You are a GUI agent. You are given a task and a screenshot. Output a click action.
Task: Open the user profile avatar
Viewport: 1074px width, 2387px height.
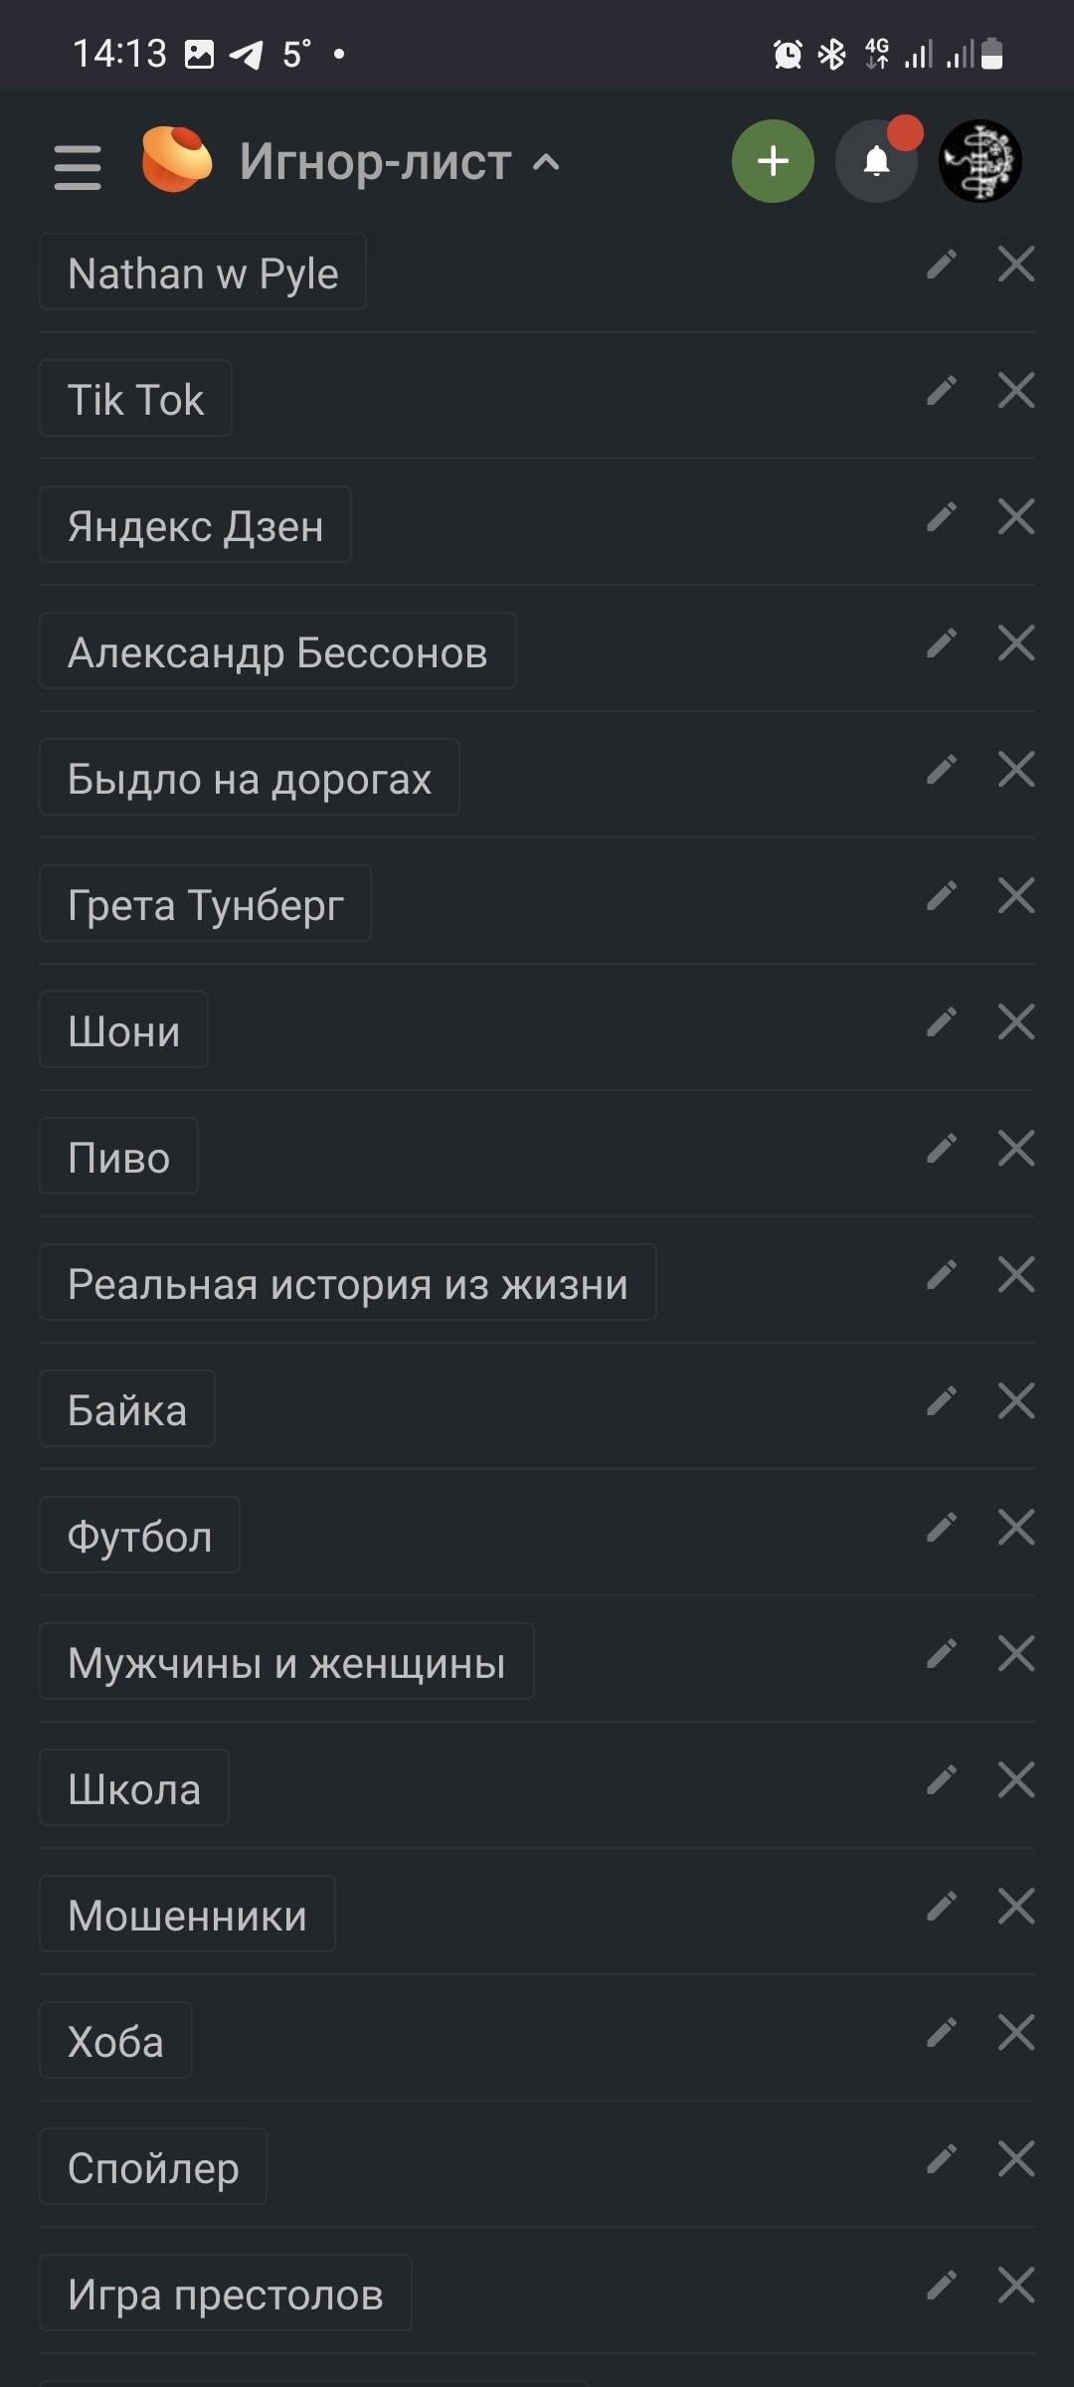980,161
